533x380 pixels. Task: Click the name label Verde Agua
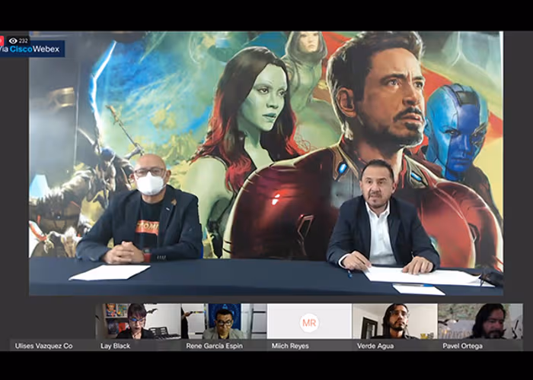(x=375, y=346)
